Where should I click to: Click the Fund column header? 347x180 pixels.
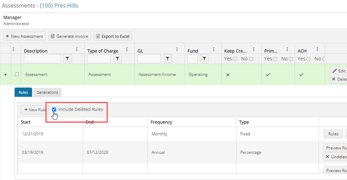click(193, 51)
